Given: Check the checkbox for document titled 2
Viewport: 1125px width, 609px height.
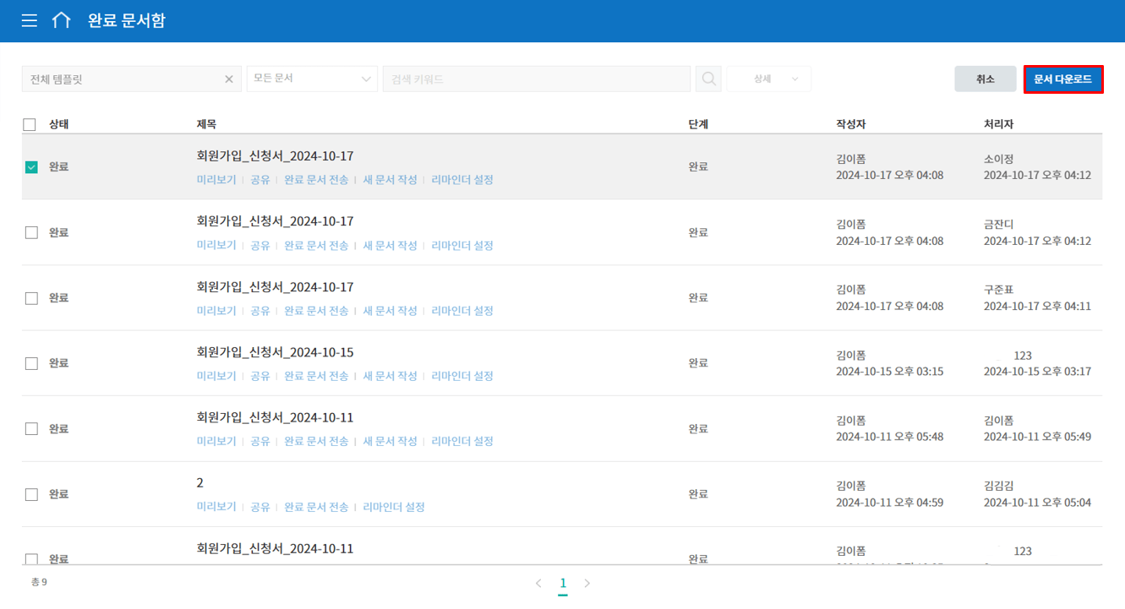Looking at the screenshot, I should click(31, 494).
